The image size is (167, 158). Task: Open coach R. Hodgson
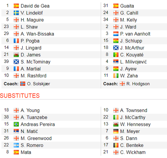click(138, 84)
